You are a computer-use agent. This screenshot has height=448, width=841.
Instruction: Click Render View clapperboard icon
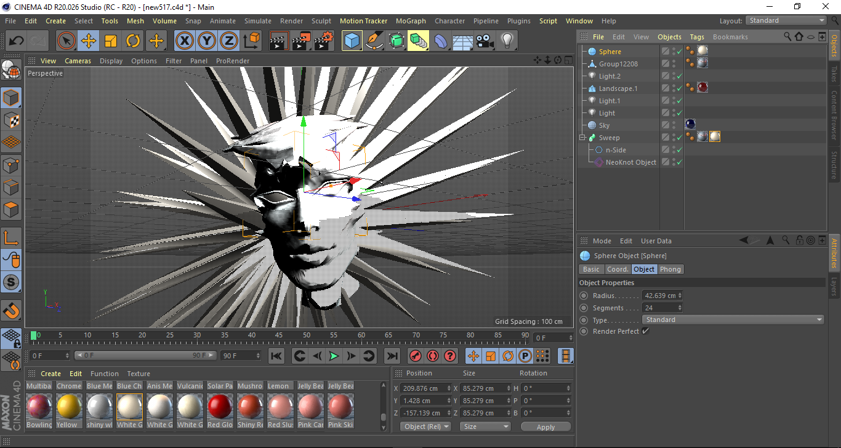279,41
